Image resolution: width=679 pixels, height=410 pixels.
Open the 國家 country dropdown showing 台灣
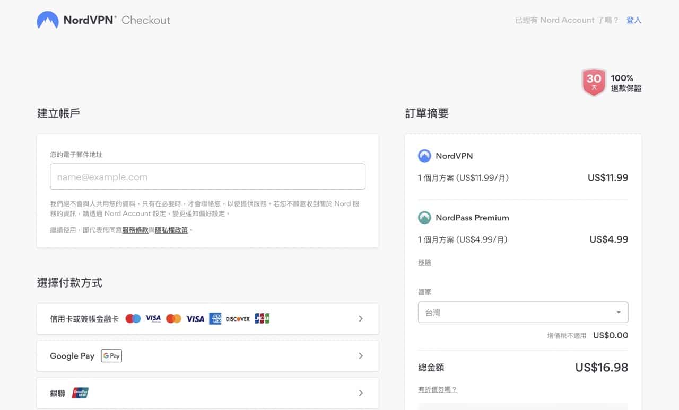[523, 313]
